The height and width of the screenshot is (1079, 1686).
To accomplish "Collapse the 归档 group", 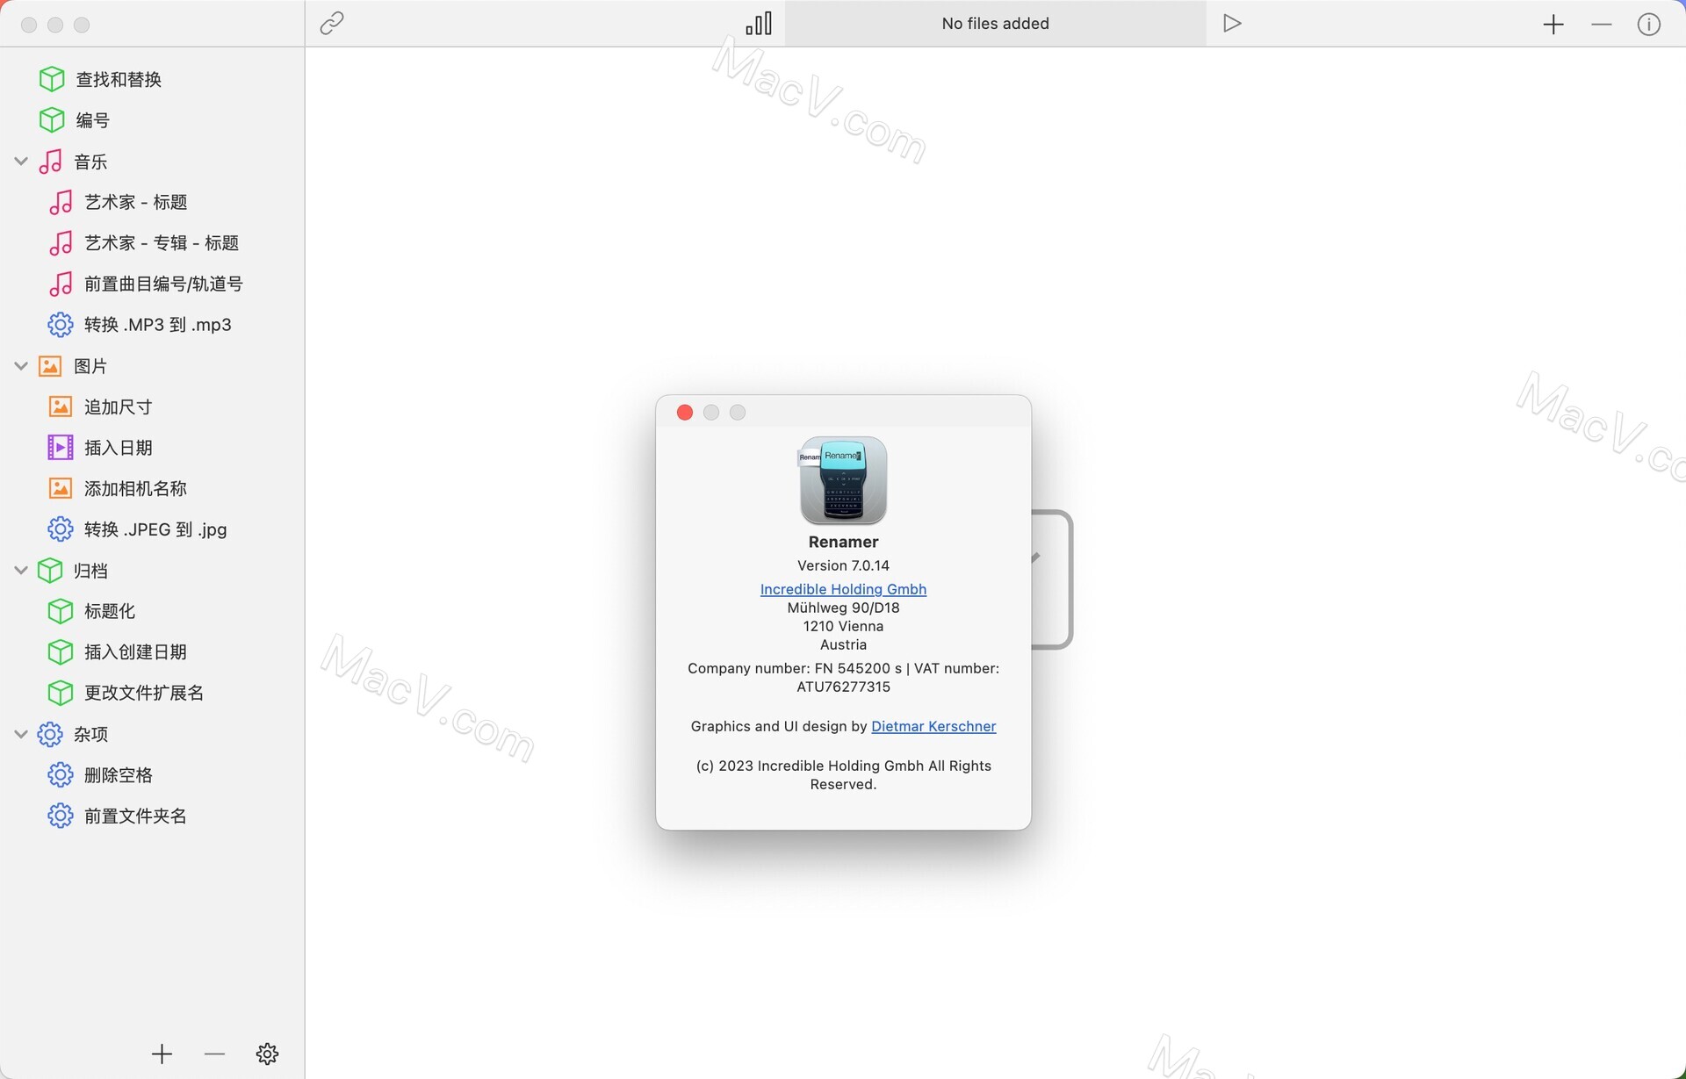I will 21,571.
